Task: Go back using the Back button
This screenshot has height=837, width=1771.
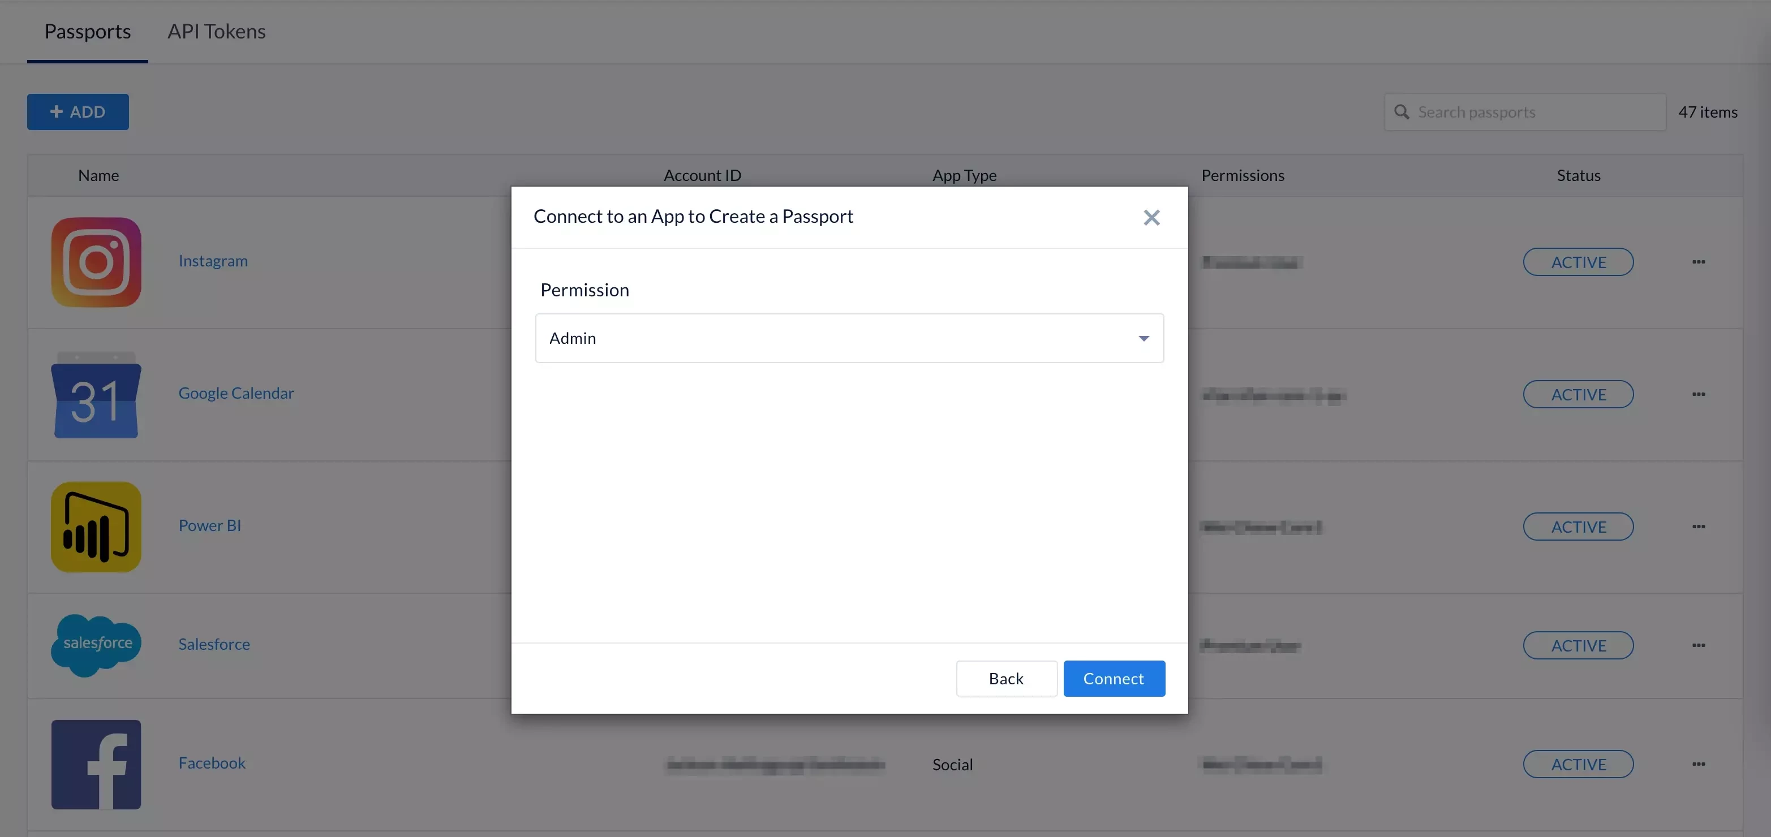Action: [1006, 678]
